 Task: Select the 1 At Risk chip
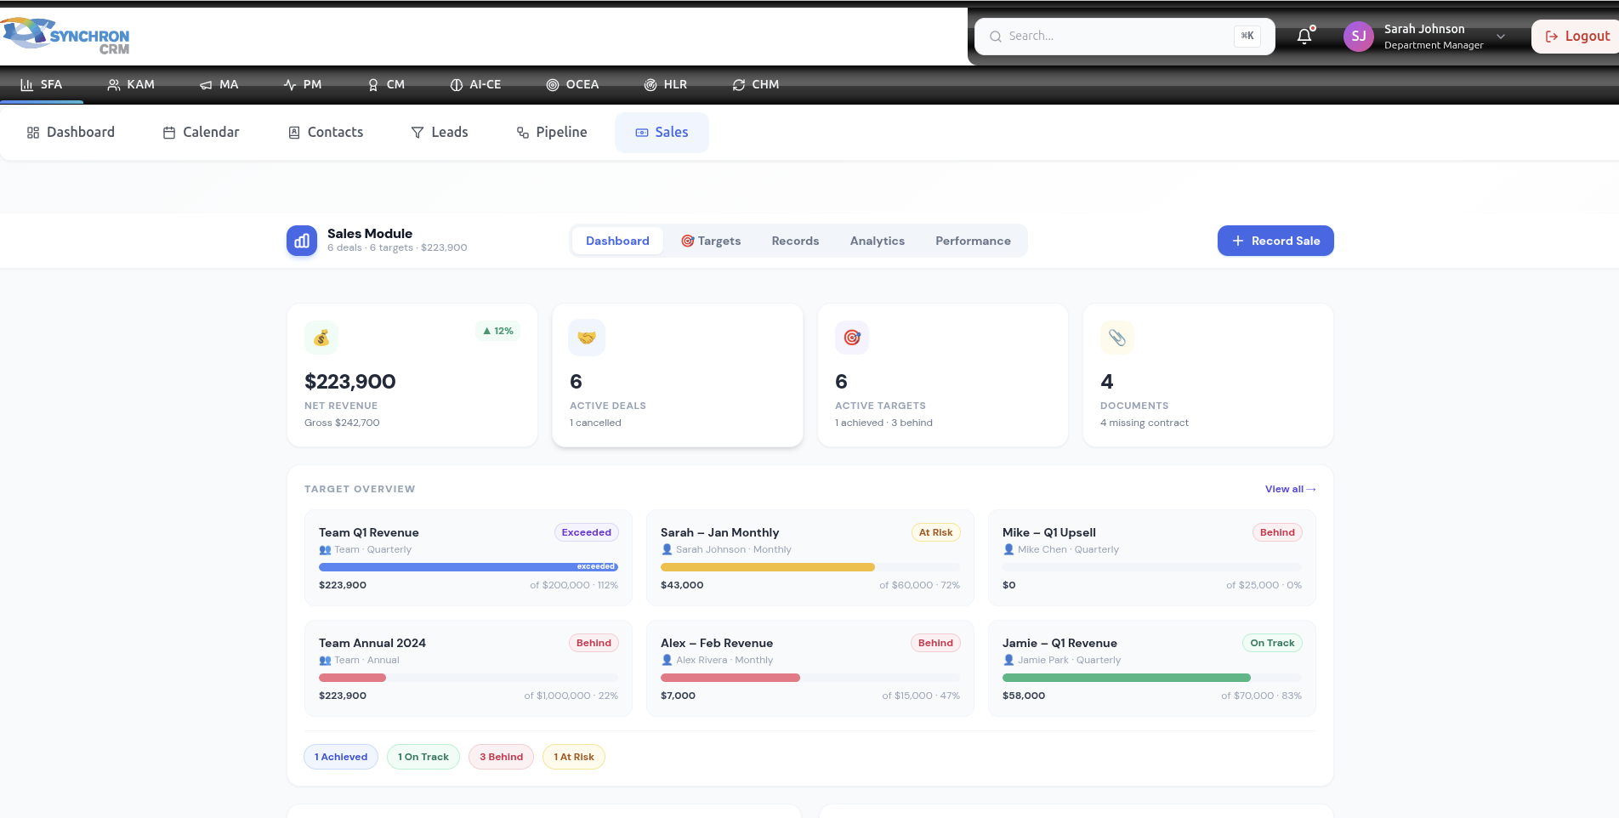(574, 757)
